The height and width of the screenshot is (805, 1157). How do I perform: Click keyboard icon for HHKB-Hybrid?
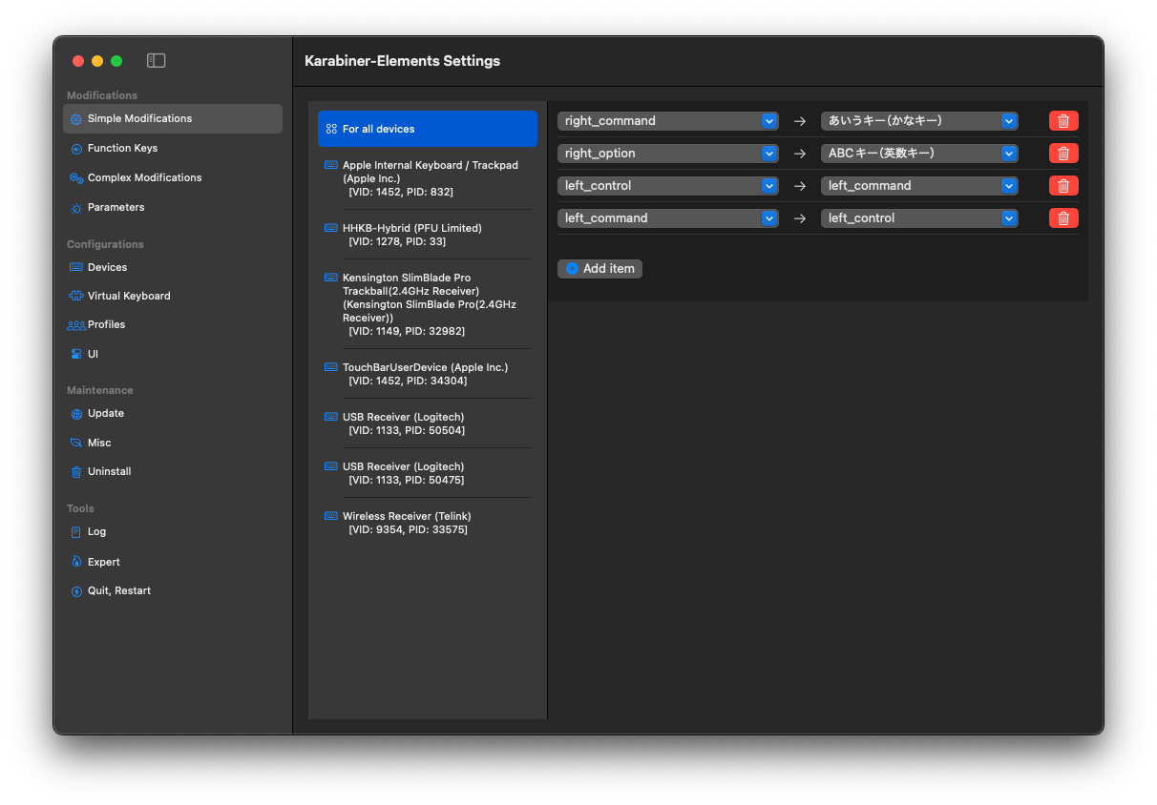click(331, 228)
